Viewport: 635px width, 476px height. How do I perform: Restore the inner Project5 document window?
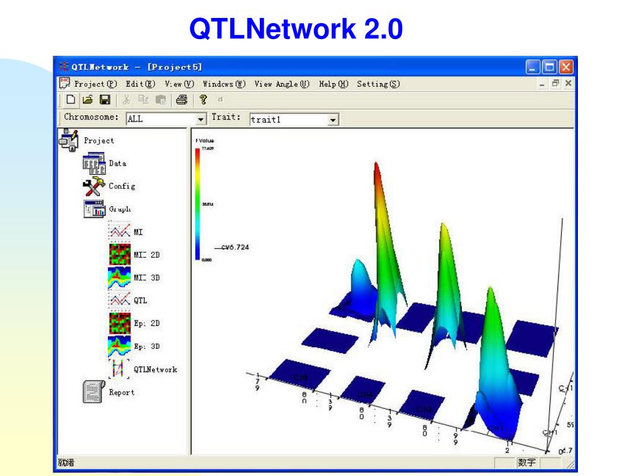coord(555,84)
